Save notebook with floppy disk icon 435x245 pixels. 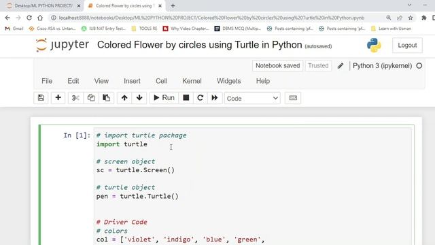(41, 98)
